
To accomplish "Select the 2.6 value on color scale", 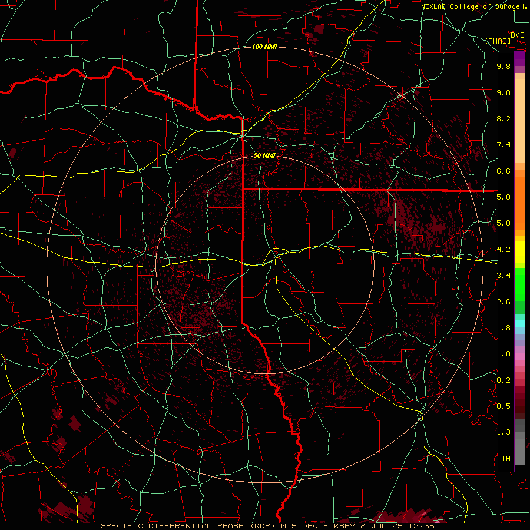I will 503,302.
